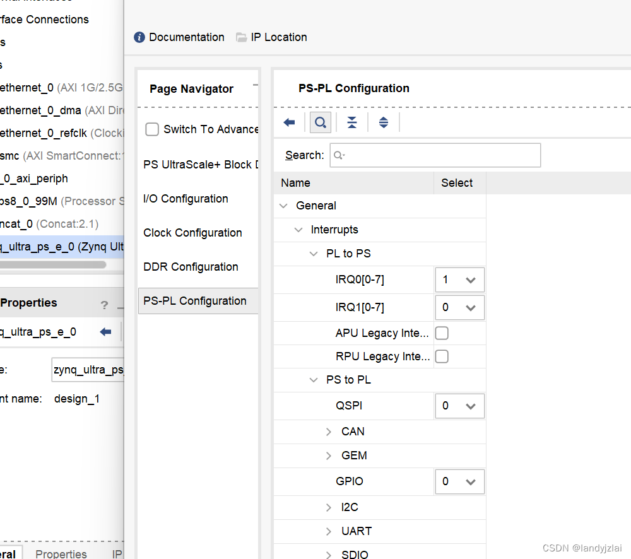Click into the Search input field
Image resolution: width=631 pixels, height=559 pixels.
[x=435, y=155]
